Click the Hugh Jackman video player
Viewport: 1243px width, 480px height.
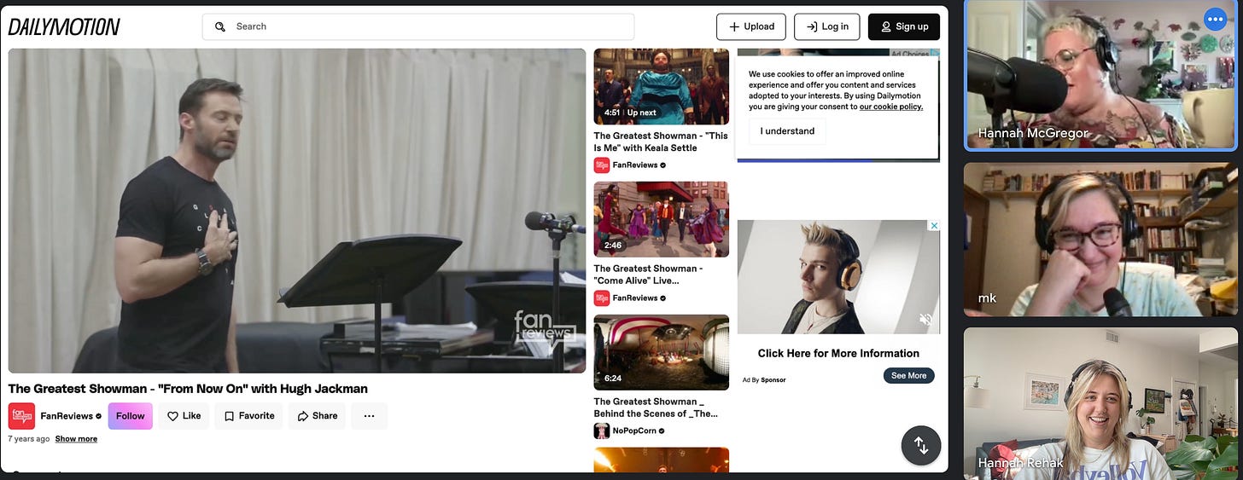pyautogui.click(x=297, y=211)
